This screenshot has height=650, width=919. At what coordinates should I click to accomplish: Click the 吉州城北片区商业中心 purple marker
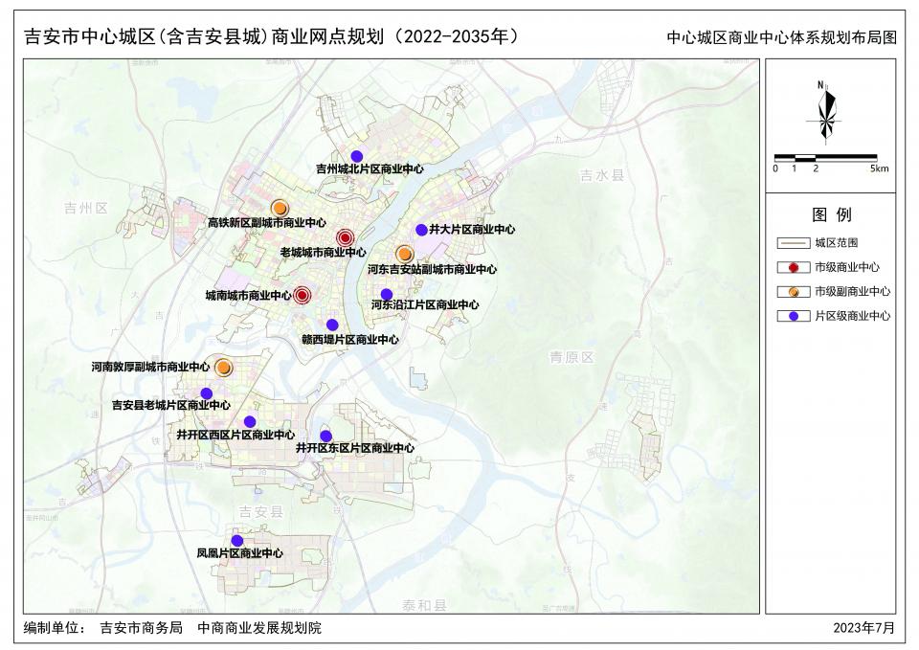pyautogui.click(x=356, y=156)
